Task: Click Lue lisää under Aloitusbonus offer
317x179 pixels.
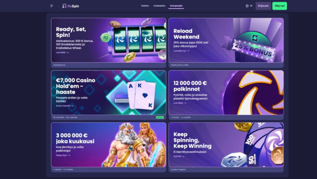Action: [62, 52]
